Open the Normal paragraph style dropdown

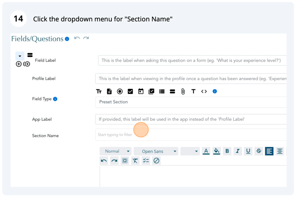point(116,151)
